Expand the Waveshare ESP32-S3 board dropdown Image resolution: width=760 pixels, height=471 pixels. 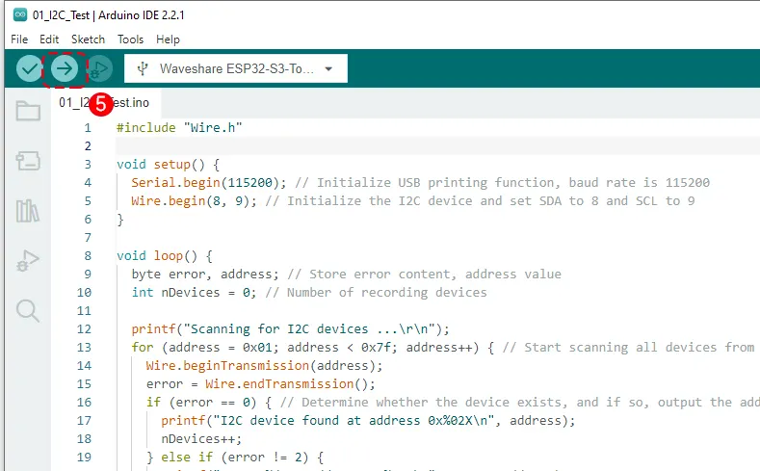click(236, 69)
